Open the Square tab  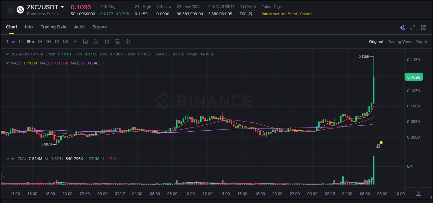tap(99, 27)
